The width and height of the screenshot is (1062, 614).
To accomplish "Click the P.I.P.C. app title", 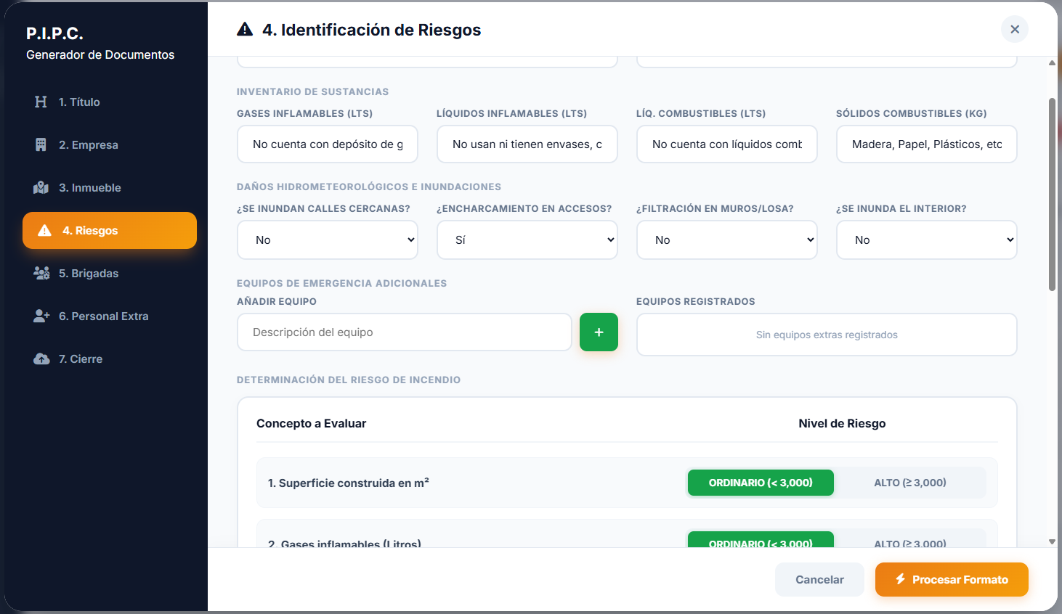I will [x=54, y=33].
